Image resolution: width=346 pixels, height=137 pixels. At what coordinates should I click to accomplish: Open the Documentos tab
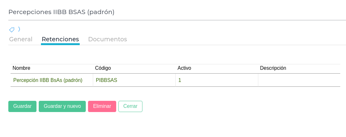[108, 39]
